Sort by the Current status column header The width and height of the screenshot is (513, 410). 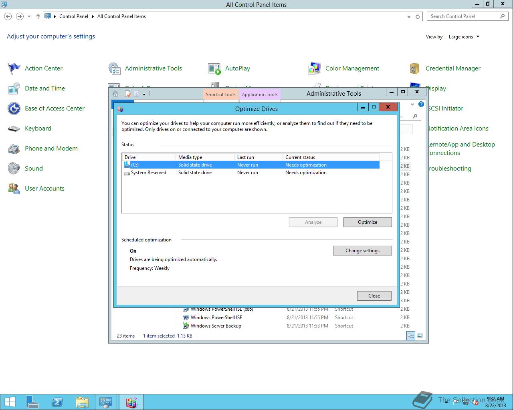pyautogui.click(x=331, y=157)
